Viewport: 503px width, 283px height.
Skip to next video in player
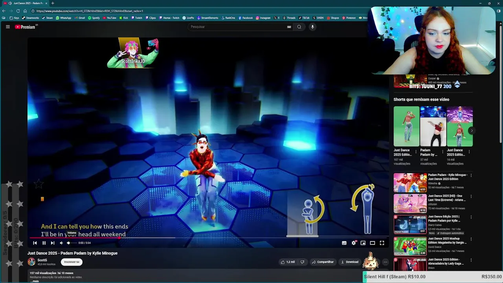[x=52, y=243]
